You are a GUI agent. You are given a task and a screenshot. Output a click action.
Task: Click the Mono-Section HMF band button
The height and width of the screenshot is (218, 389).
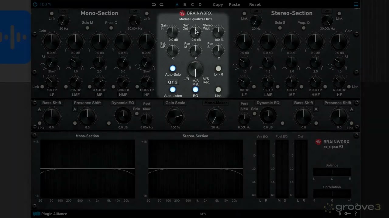(123, 95)
